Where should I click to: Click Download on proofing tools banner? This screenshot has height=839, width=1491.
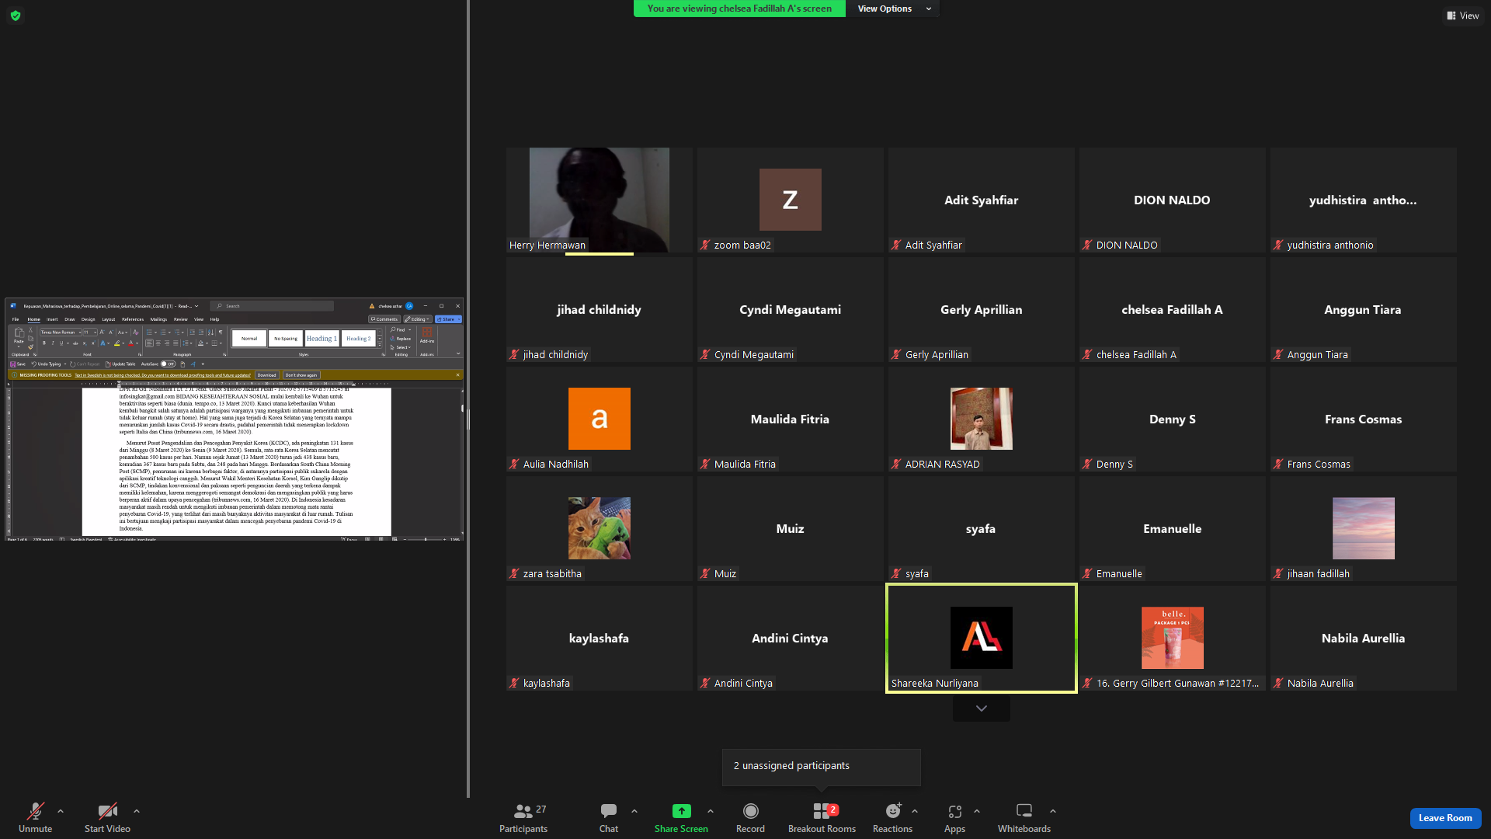[x=266, y=375]
